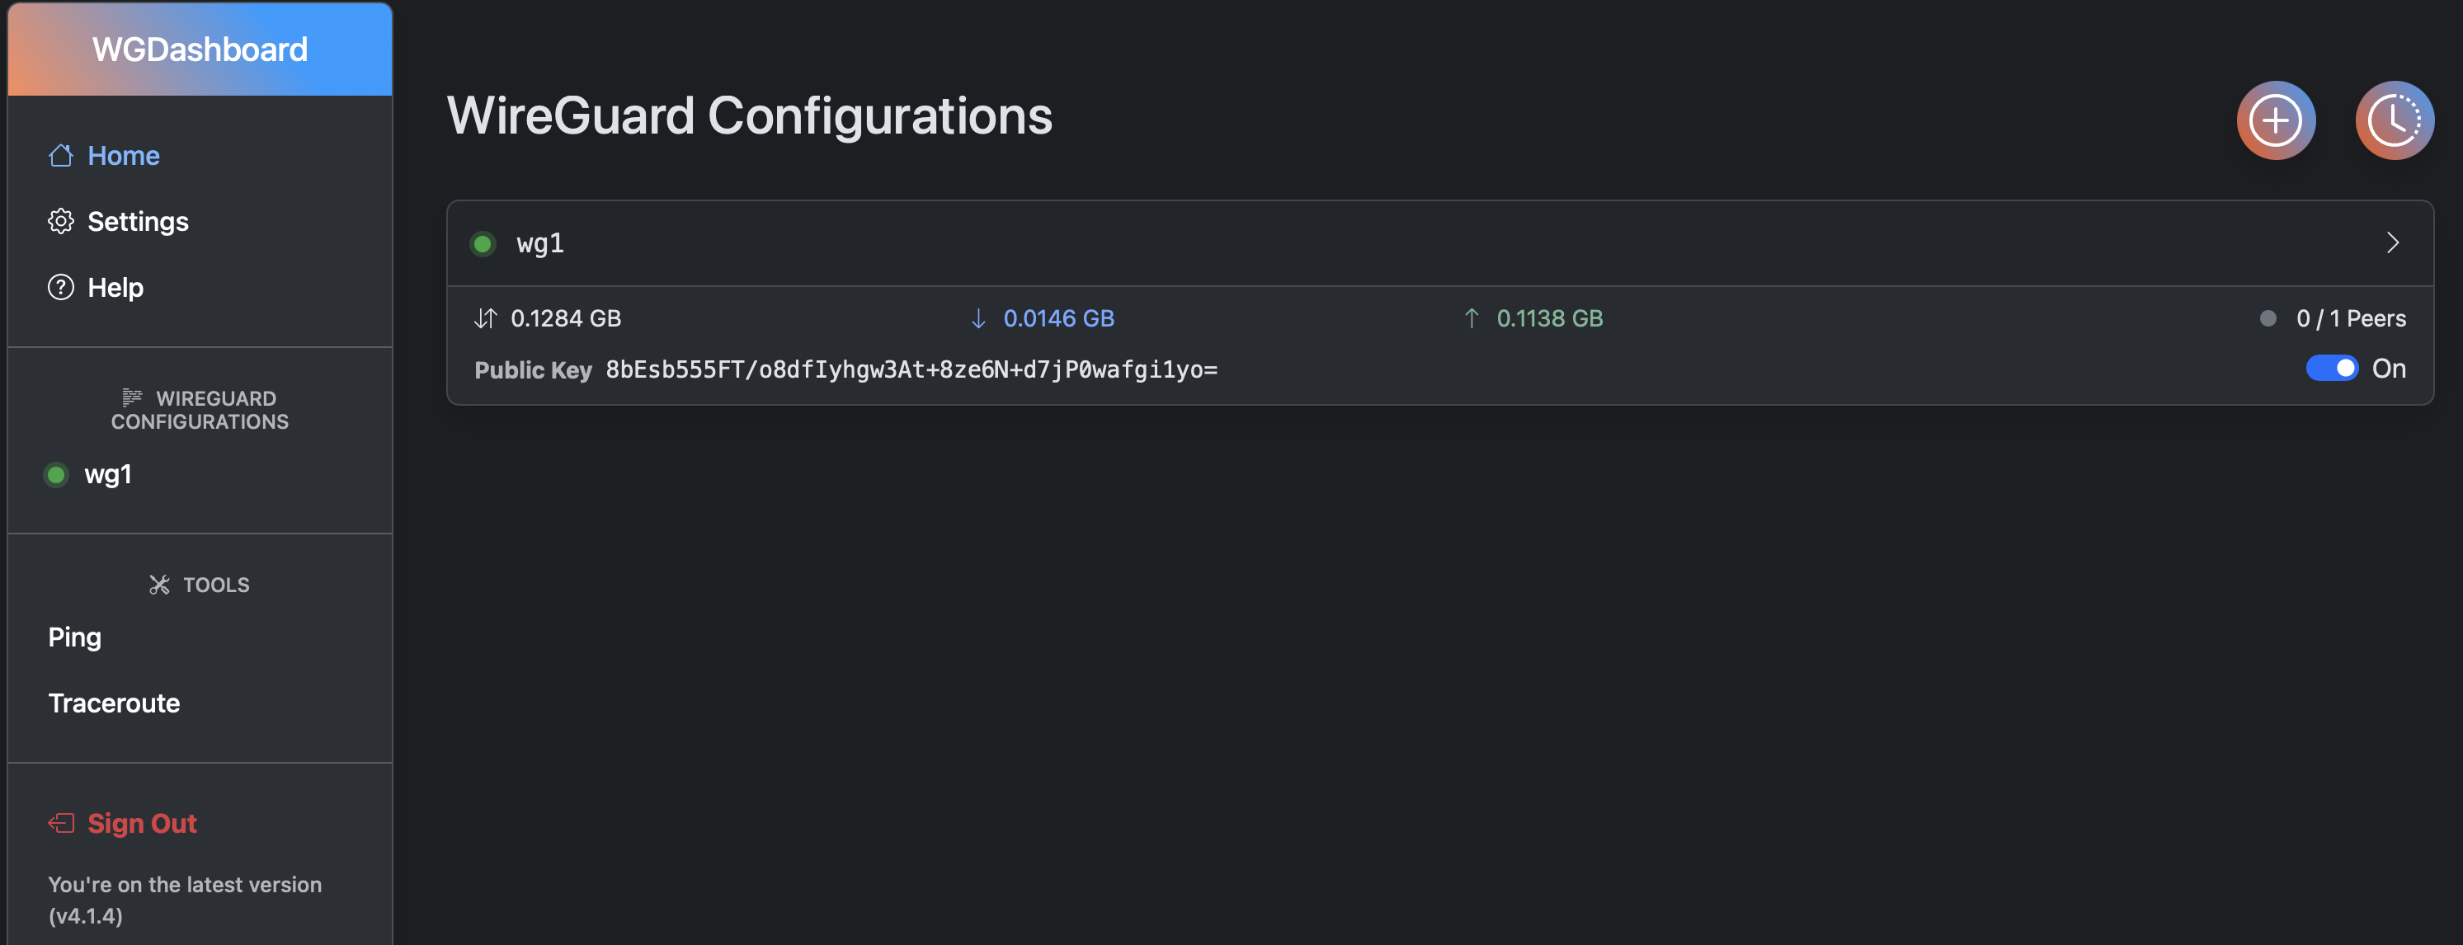Click the Sign Out arrow icon
The image size is (2463, 945).
[x=61, y=824]
